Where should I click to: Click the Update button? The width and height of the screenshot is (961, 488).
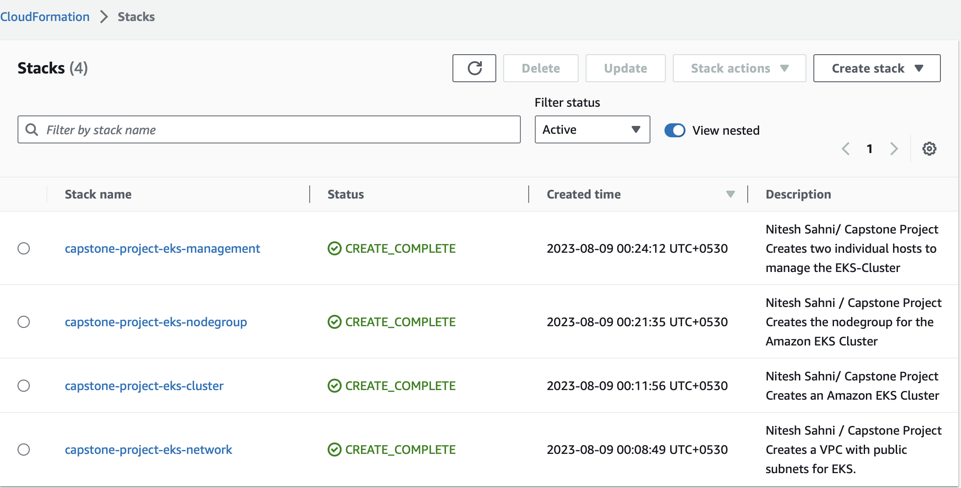click(625, 68)
